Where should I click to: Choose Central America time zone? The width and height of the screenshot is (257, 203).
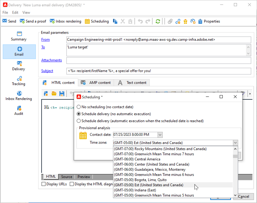[x=173, y=159]
